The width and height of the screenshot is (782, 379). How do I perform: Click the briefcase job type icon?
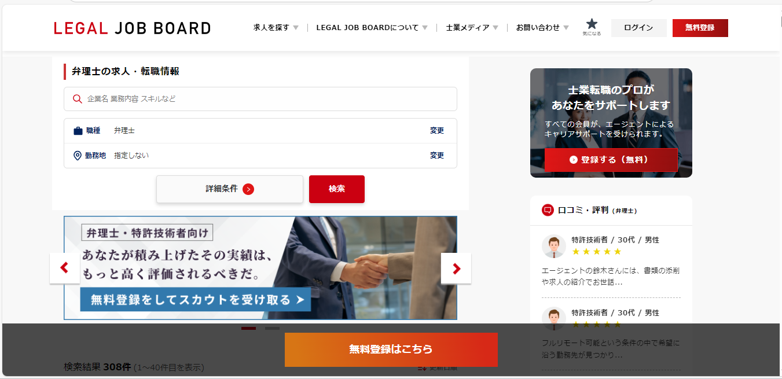point(78,131)
